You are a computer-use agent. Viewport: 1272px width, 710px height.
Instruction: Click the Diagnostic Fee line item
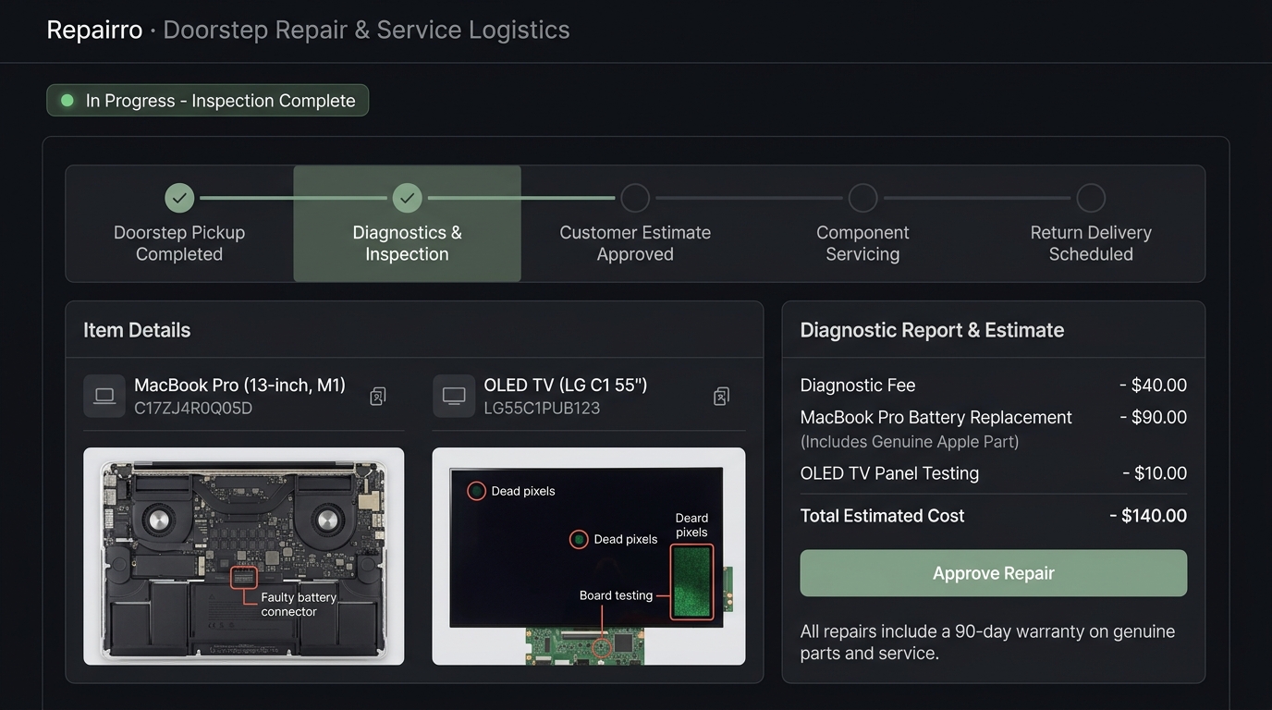(994, 386)
